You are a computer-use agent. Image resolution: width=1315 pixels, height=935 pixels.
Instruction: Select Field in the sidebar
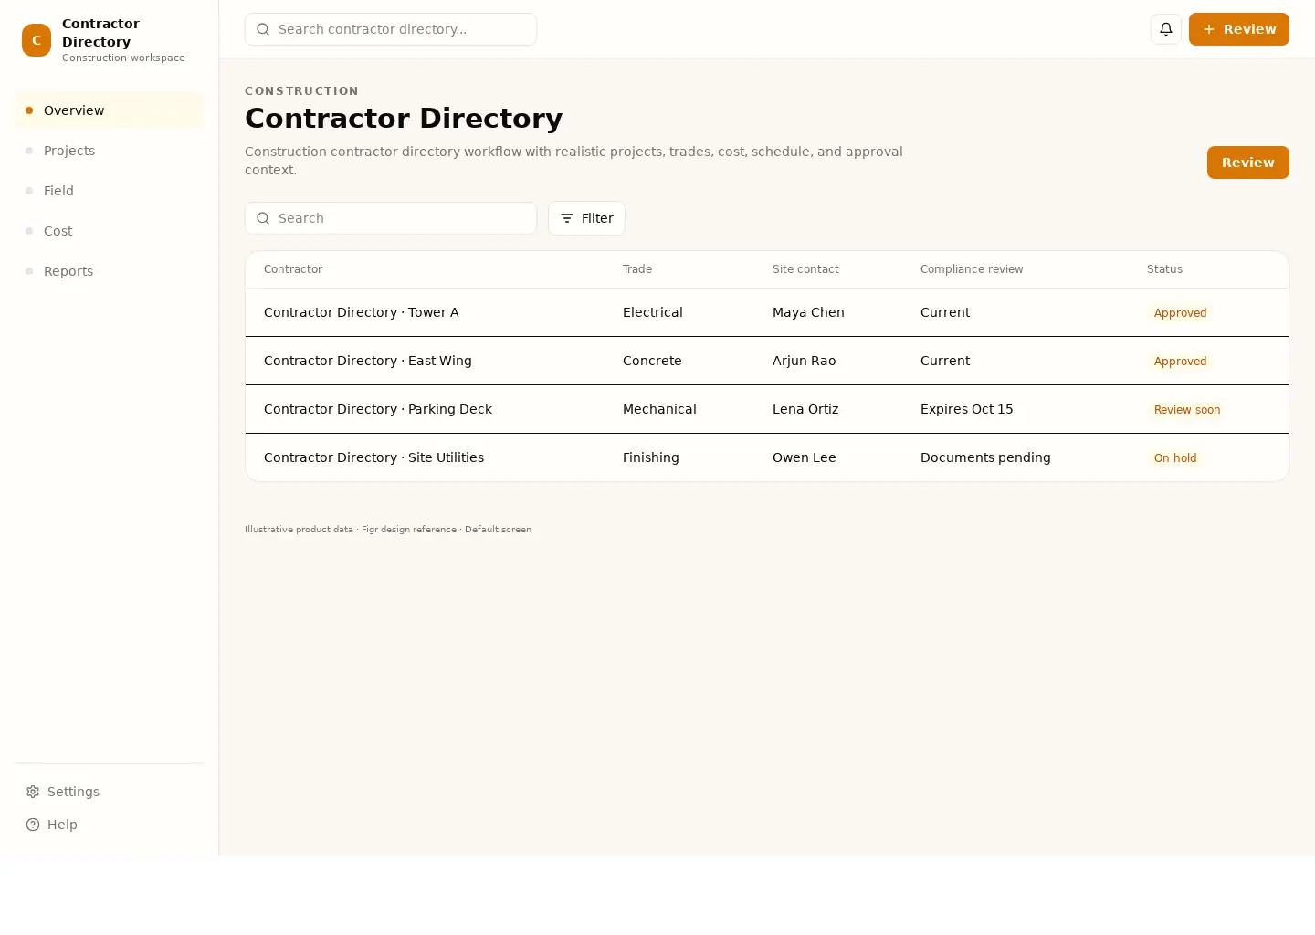pos(109,191)
